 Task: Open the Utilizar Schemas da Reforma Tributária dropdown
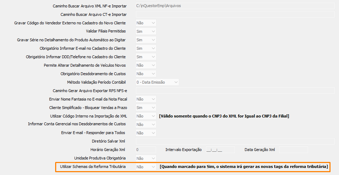[146, 167]
